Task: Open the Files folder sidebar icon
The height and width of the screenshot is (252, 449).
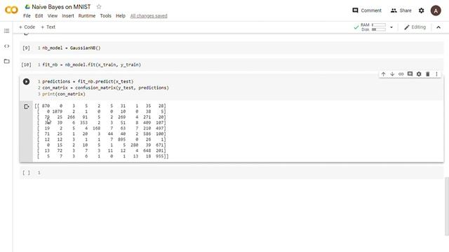Action: click(6, 61)
